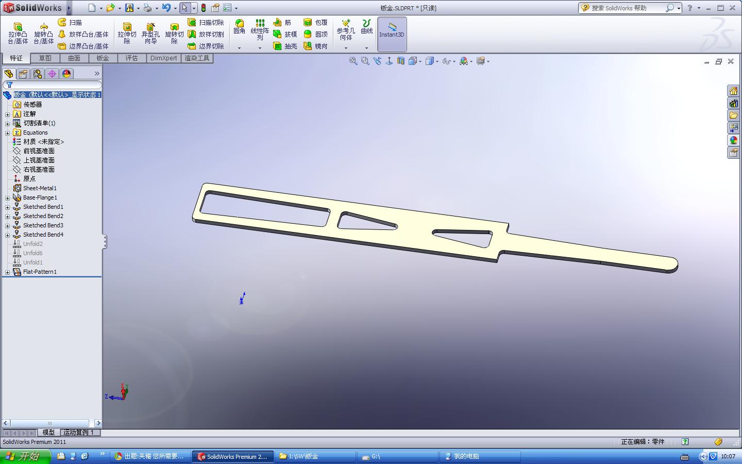Click the 圆顶 dome tool
742x464 pixels.
click(x=315, y=34)
